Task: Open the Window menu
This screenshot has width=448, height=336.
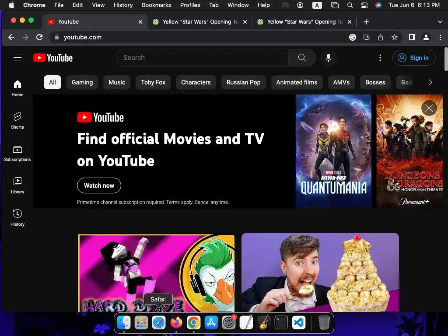Action: pyautogui.click(x=238, y=5)
